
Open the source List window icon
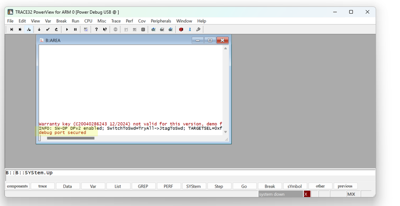[126, 30]
